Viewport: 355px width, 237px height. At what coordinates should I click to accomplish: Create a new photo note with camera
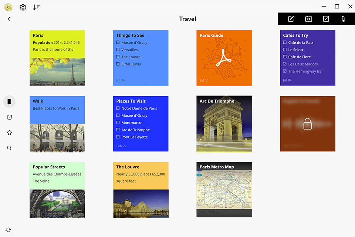point(308,19)
